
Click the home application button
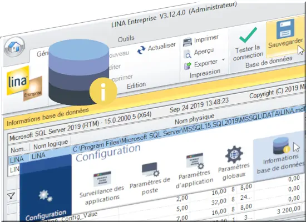(14, 47)
